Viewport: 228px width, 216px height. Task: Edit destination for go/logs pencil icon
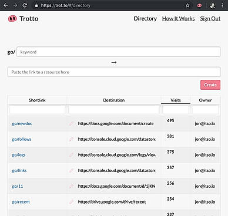click(x=72, y=155)
